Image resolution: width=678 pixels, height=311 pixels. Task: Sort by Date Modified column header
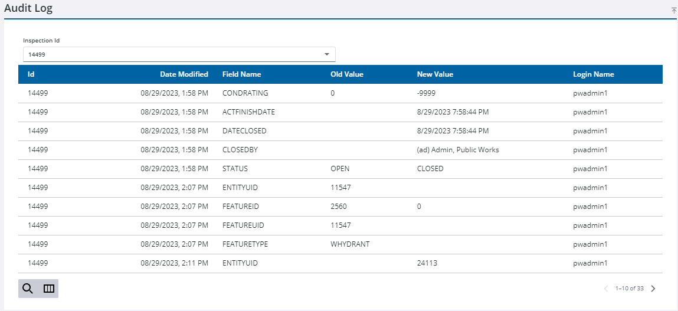tap(184, 74)
